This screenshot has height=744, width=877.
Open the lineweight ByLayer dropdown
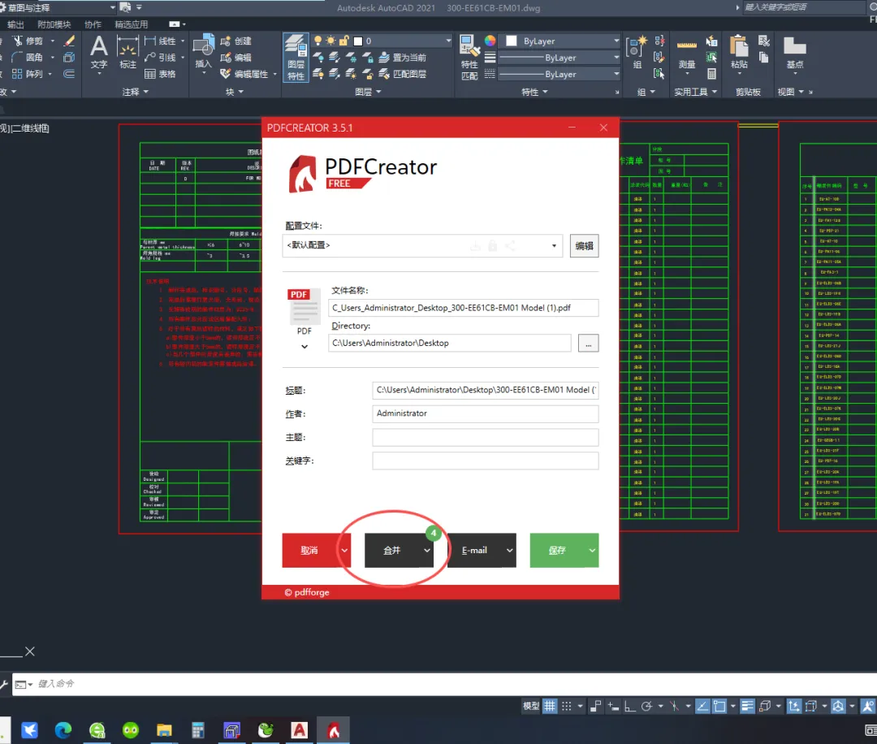click(617, 57)
